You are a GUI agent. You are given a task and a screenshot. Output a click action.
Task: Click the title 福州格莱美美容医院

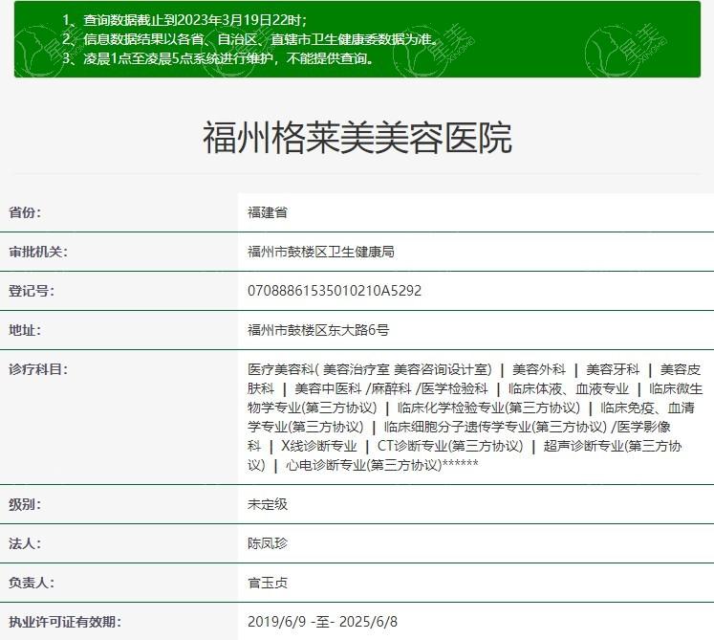point(357,138)
